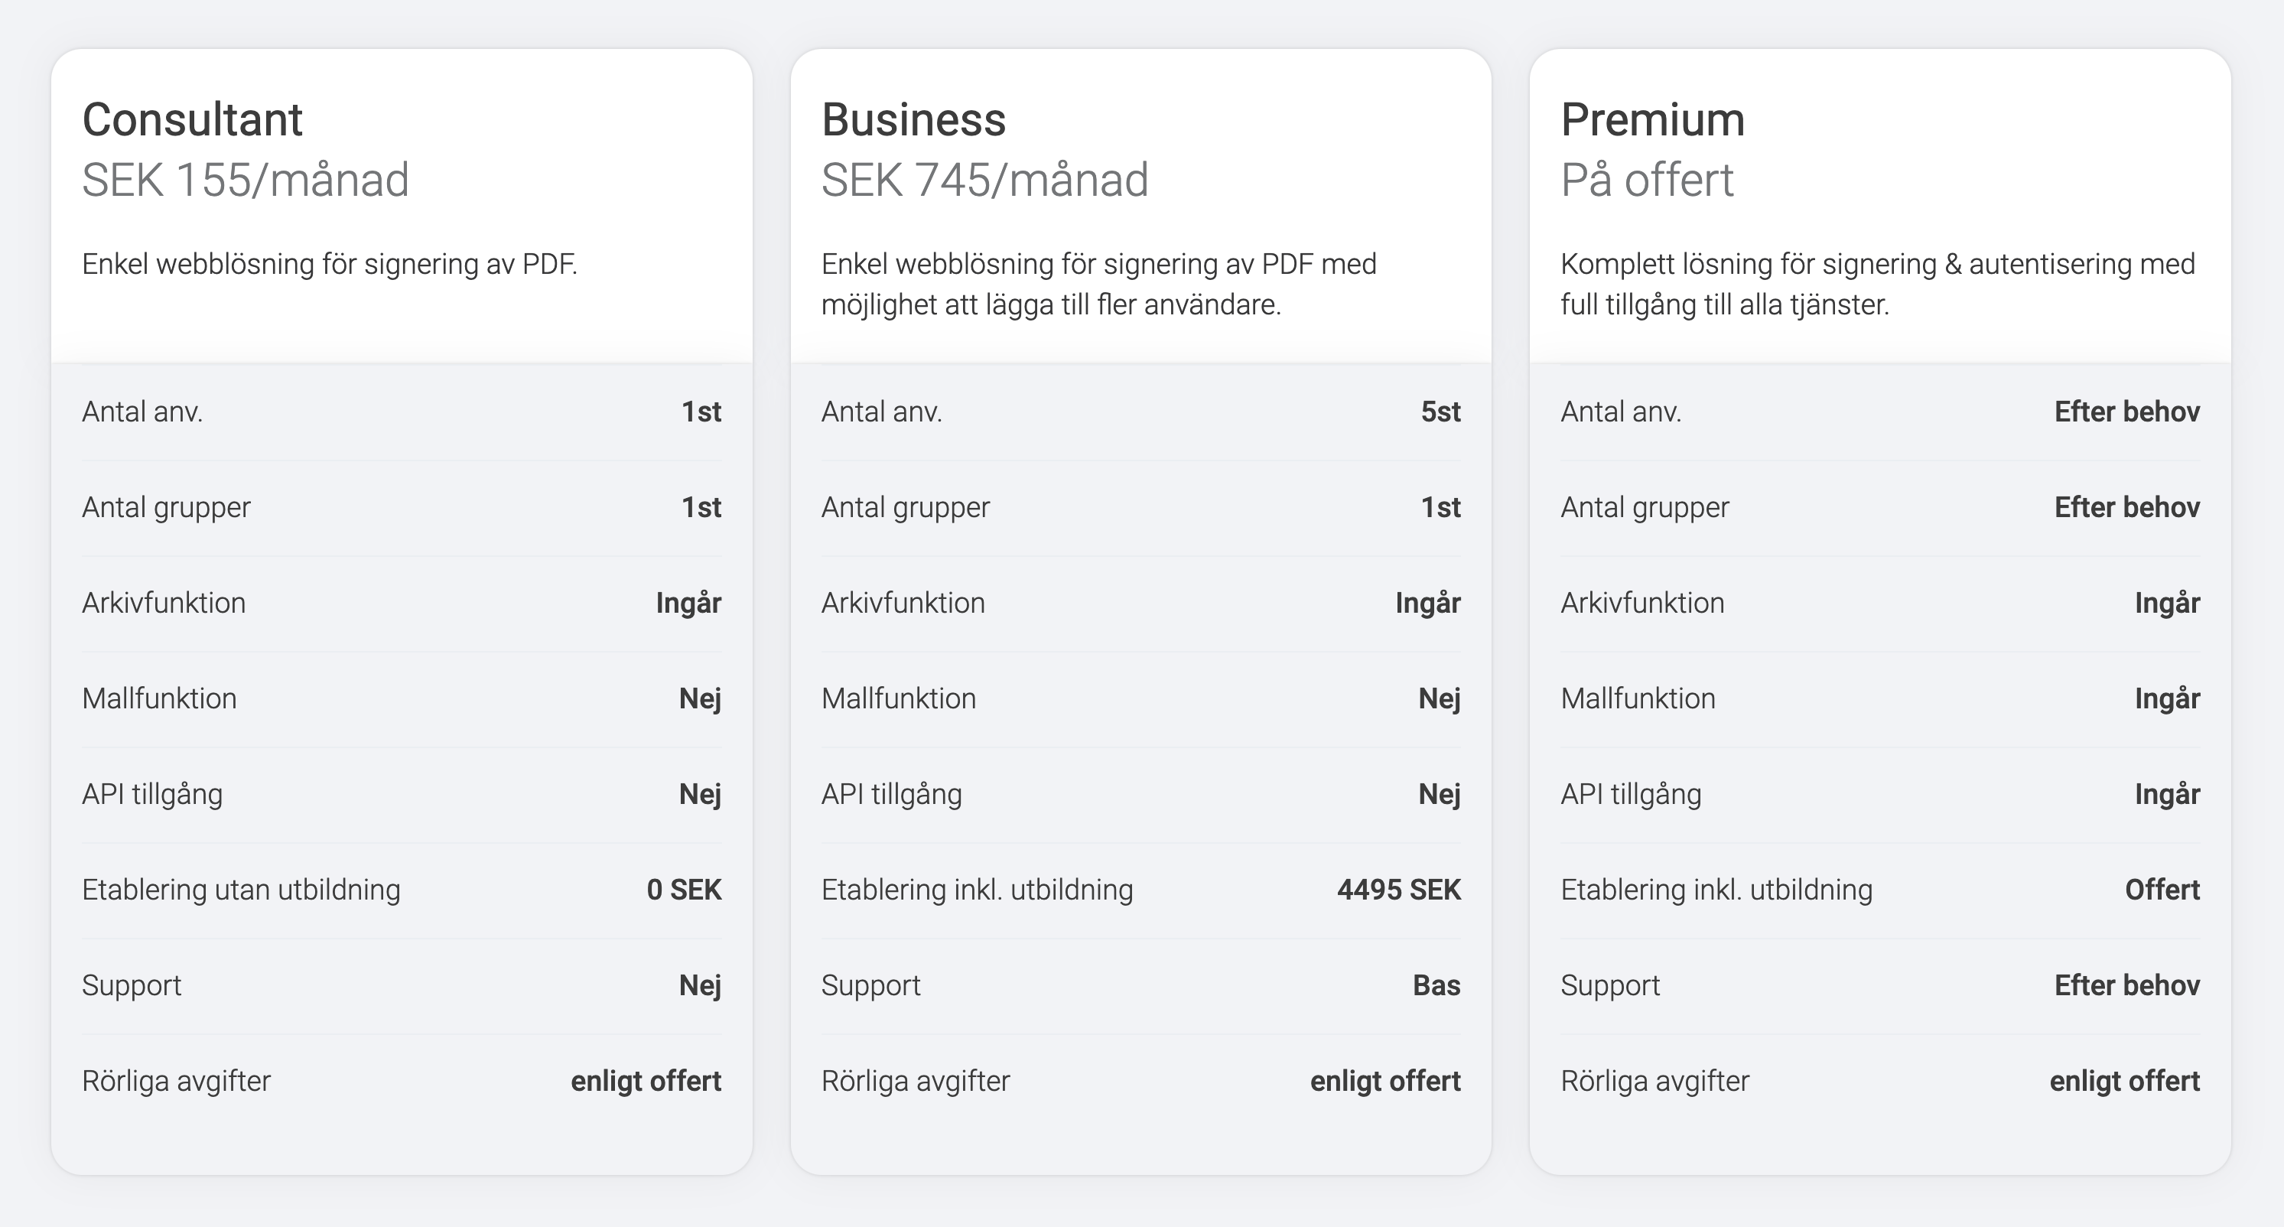
Task: Click Premium's Komplett lösning description
Action: (1877, 284)
